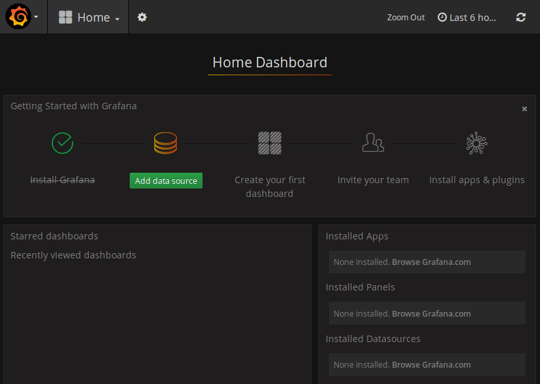
Task: Click the Installed Datasources heading
Action: click(373, 339)
